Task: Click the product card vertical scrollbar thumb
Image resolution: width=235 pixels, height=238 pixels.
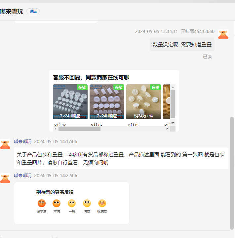Action: pos(173,104)
